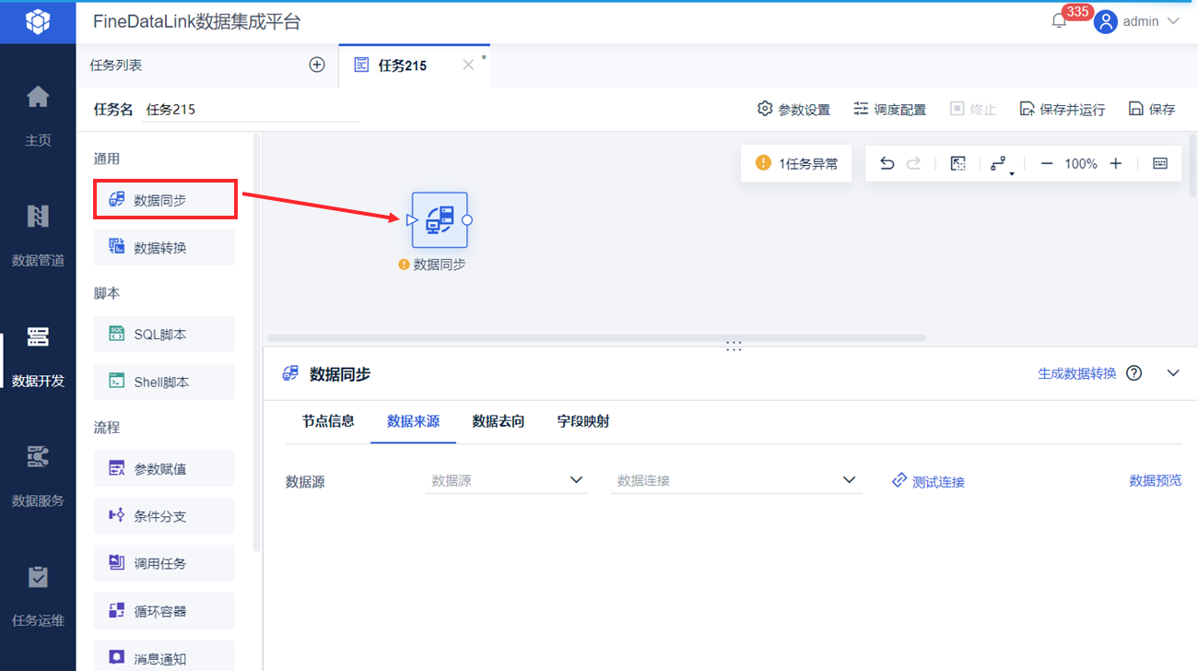Add a new task with the plus icon

point(317,65)
